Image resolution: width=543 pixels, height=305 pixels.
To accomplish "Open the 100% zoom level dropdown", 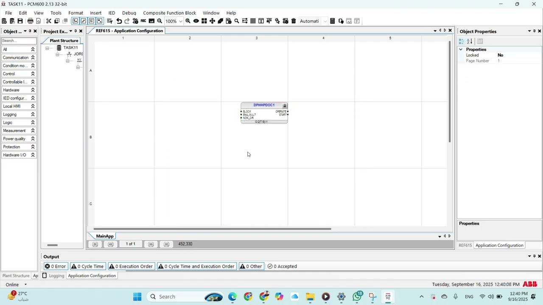I will [181, 21].
